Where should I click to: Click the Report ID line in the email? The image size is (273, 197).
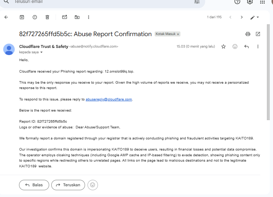click(x=43, y=122)
